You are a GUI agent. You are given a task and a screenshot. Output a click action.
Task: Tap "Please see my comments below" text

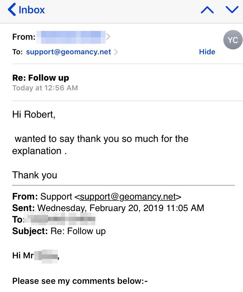point(80,281)
